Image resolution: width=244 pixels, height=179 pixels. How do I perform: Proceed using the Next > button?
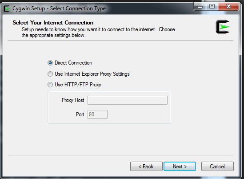(x=180, y=167)
